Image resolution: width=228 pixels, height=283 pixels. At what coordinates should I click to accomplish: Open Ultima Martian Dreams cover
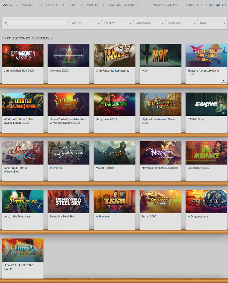click(68, 104)
